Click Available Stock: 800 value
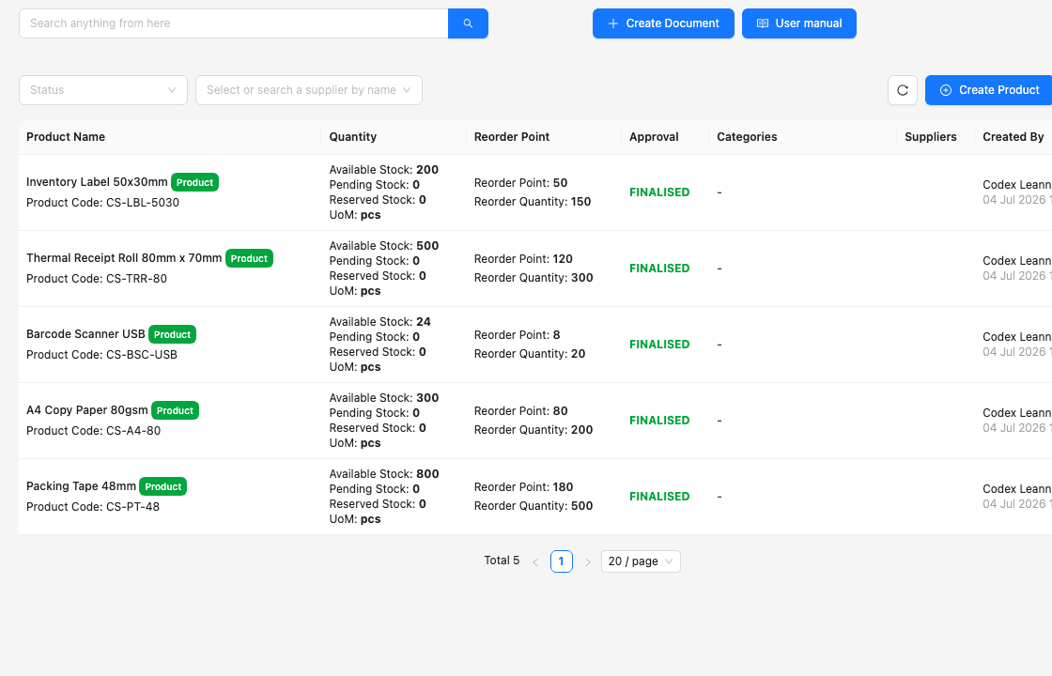 384,473
